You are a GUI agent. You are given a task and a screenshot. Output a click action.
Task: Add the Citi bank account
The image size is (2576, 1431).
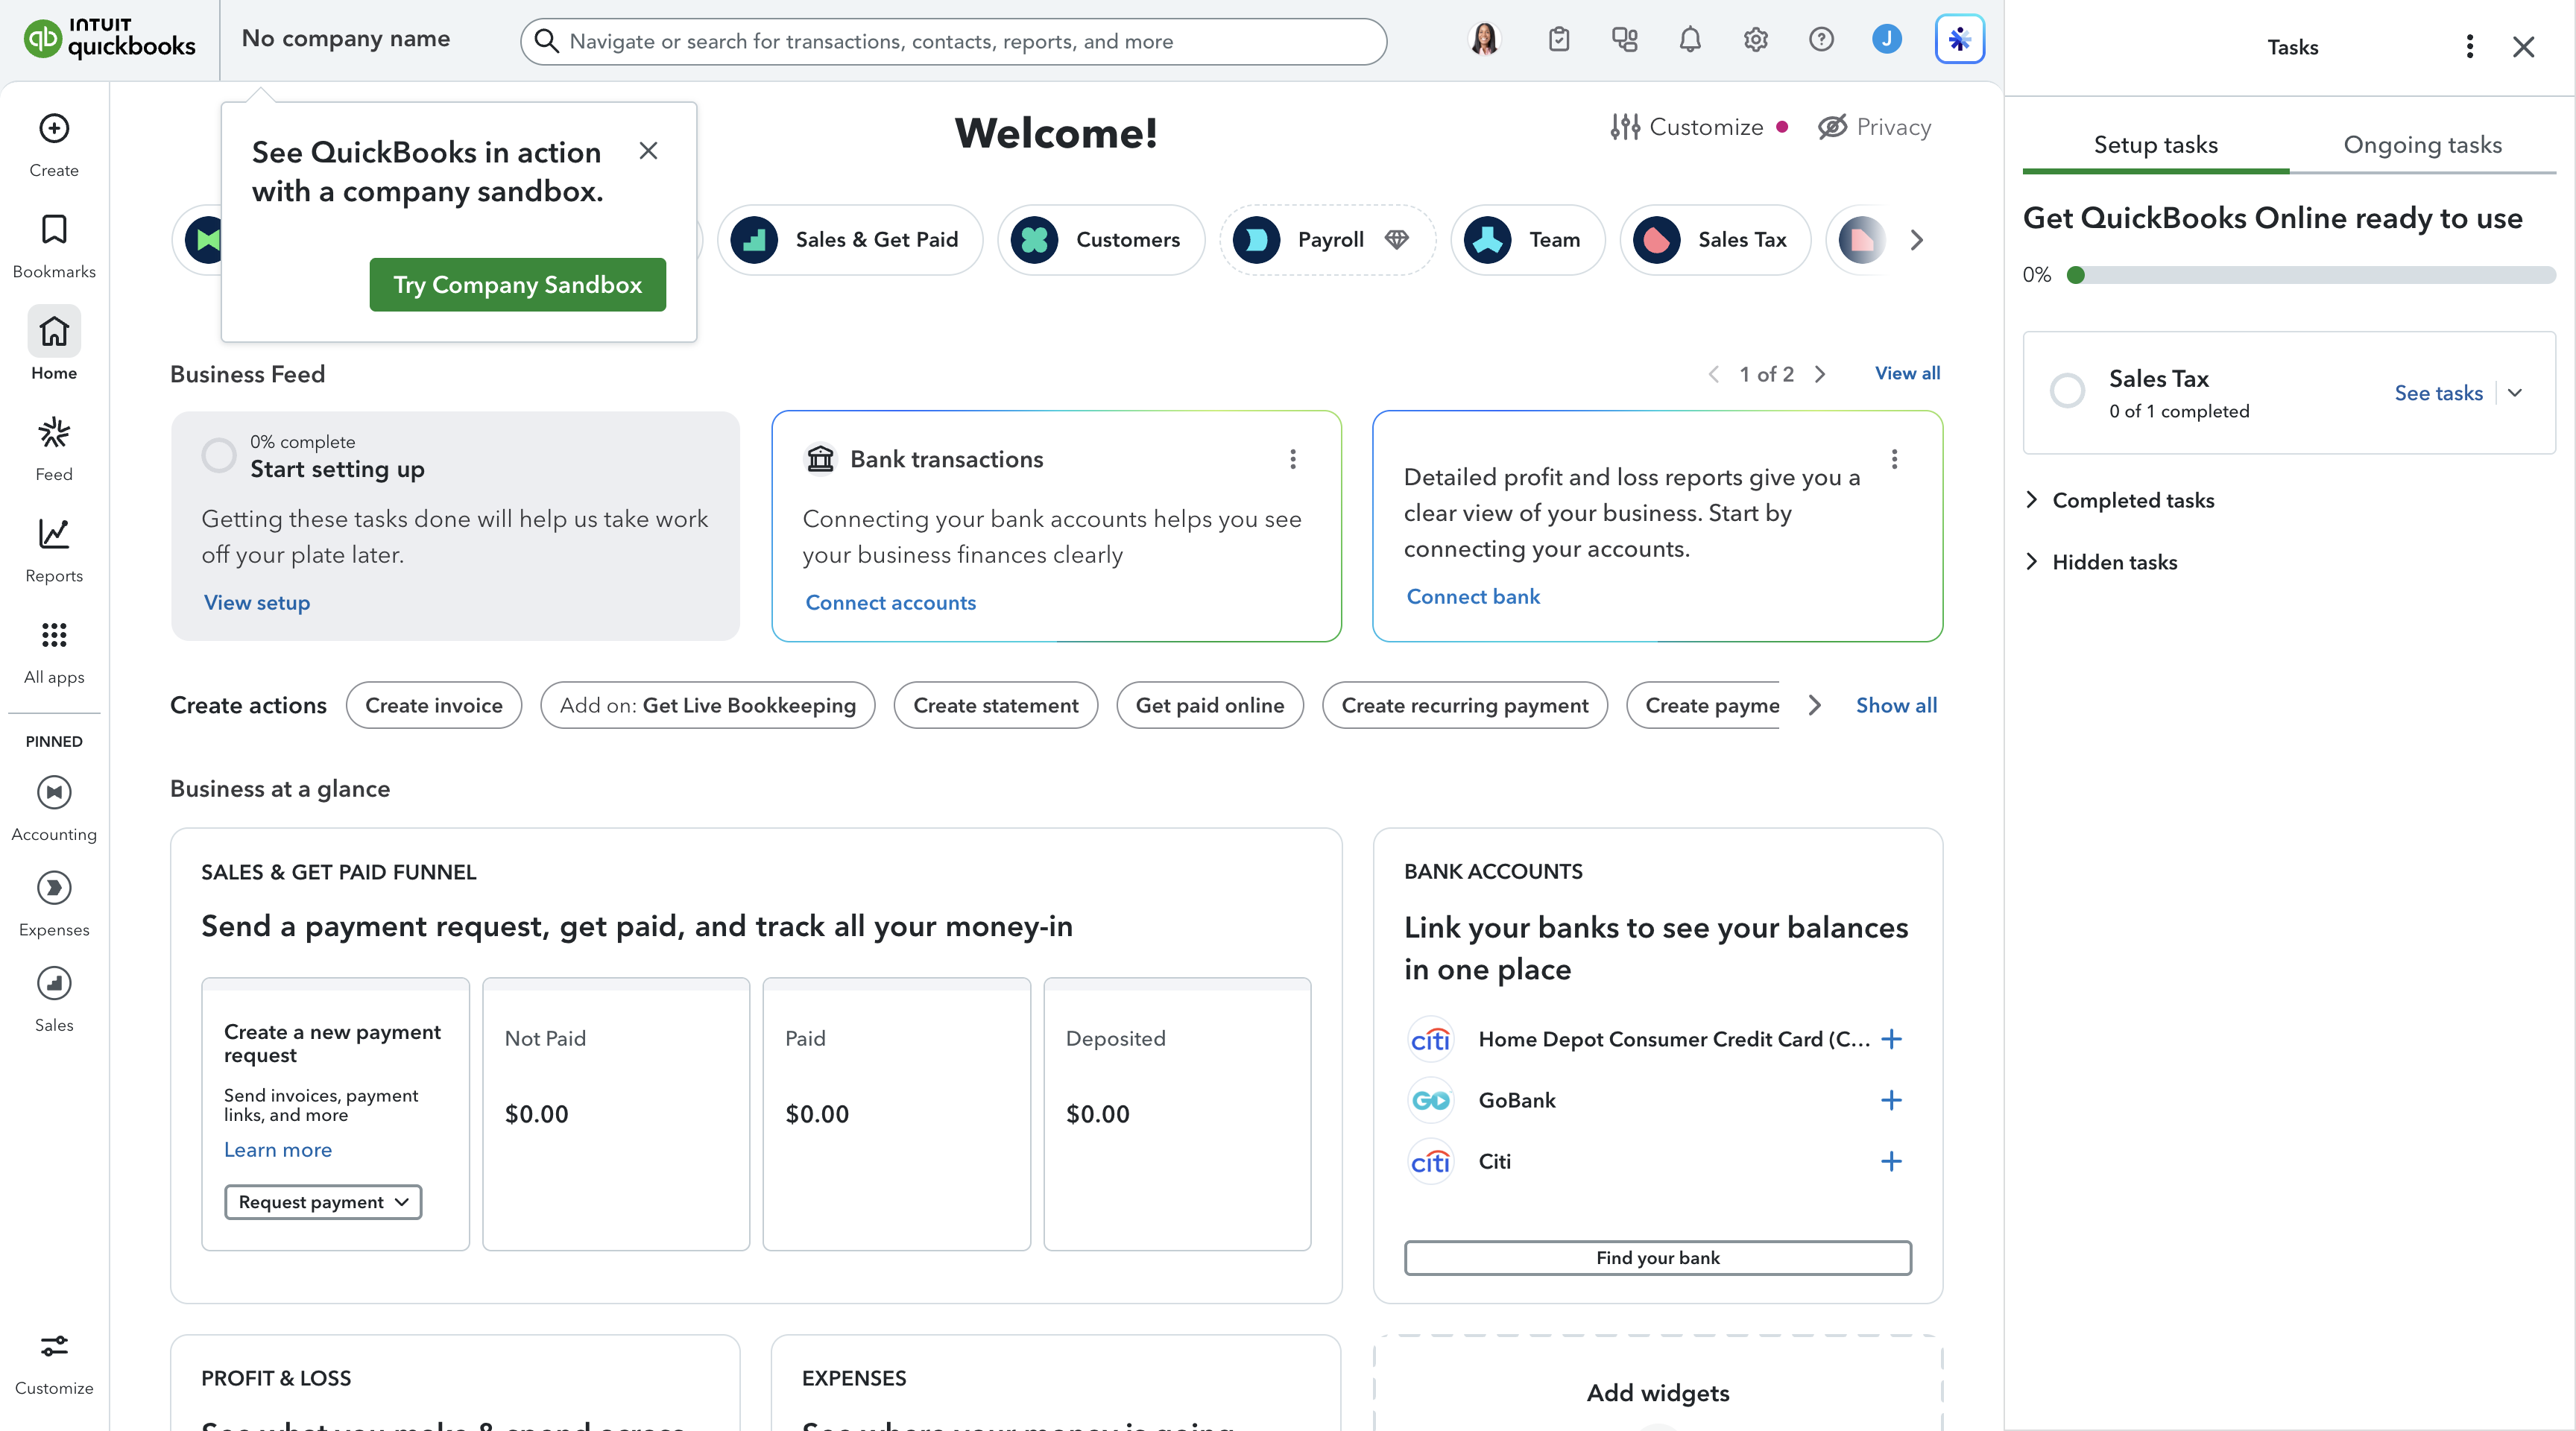point(1891,1161)
